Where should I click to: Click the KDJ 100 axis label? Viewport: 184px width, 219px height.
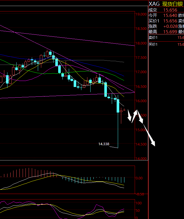pos(139,203)
